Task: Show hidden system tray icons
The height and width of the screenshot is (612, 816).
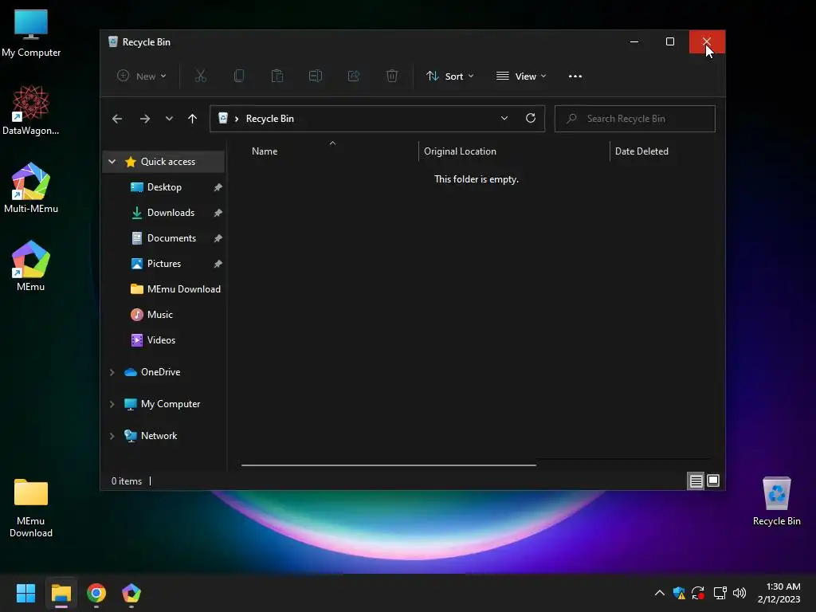Action: point(659,593)
